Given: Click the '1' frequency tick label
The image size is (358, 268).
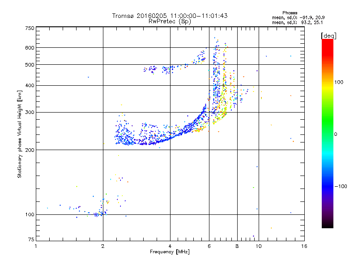Looking at the screenshot, I should tap(36, 246).
